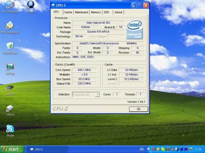The image size is (205, 153).
Task: Switch to the Mainboard tab
Action: point(82,12)
